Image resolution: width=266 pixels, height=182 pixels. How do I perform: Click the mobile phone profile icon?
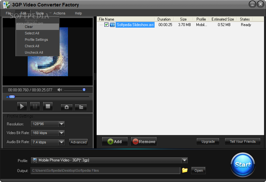35,160
